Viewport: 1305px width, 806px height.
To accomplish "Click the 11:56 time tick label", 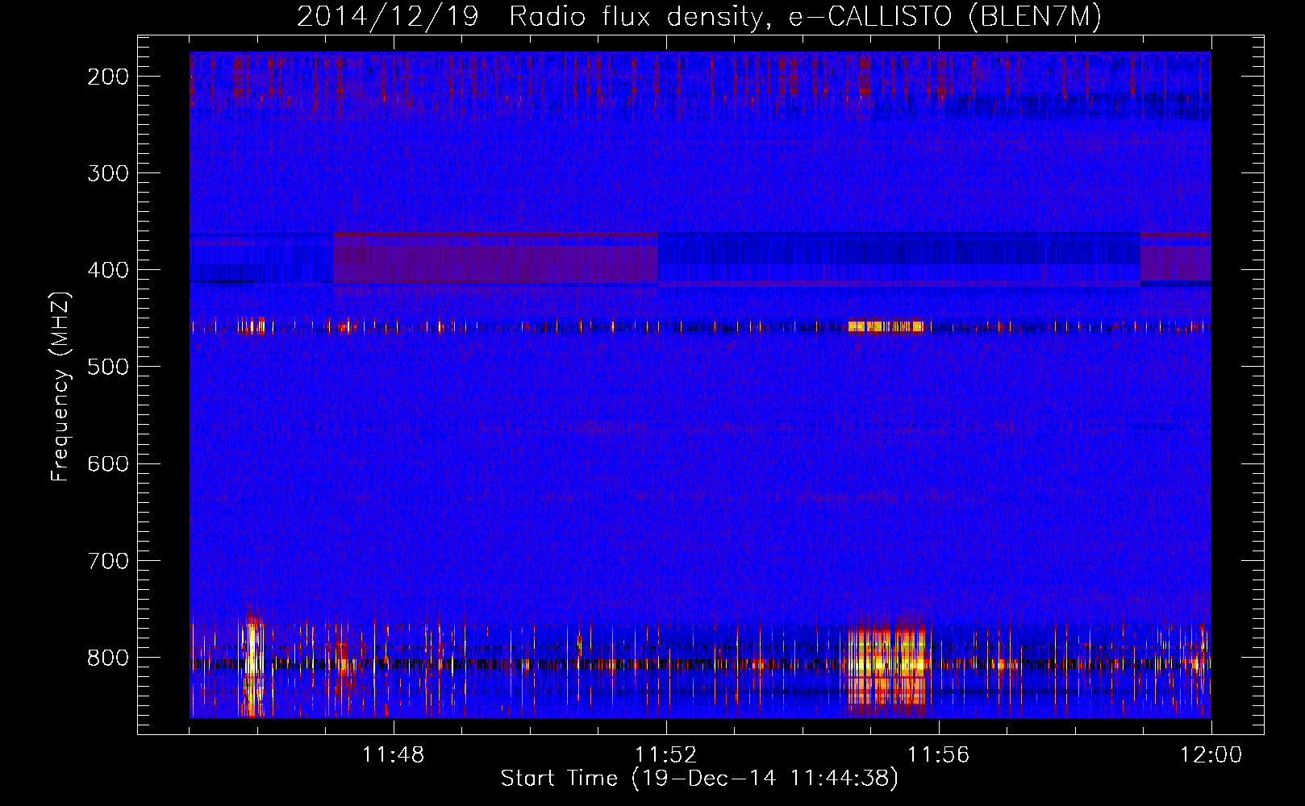I will [x=939, y=755].
